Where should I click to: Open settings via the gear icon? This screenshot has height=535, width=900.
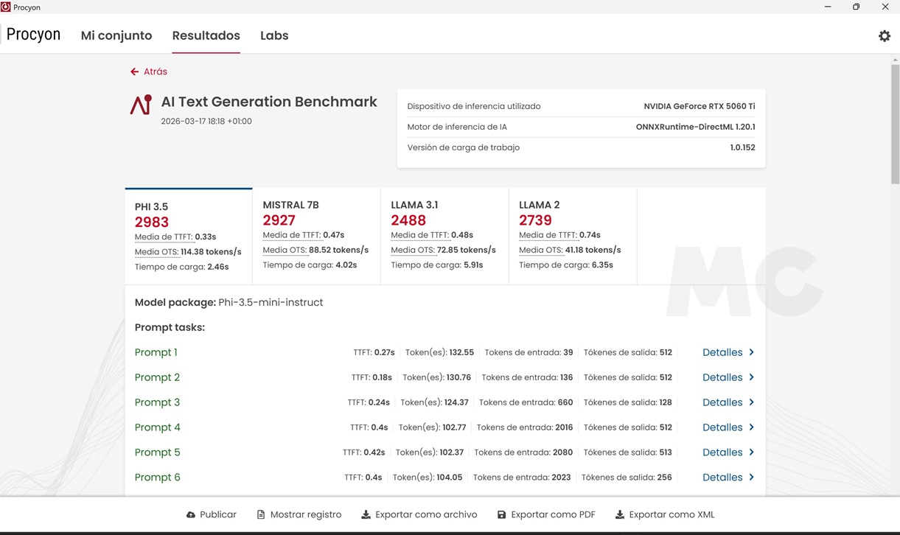point(885,36)
